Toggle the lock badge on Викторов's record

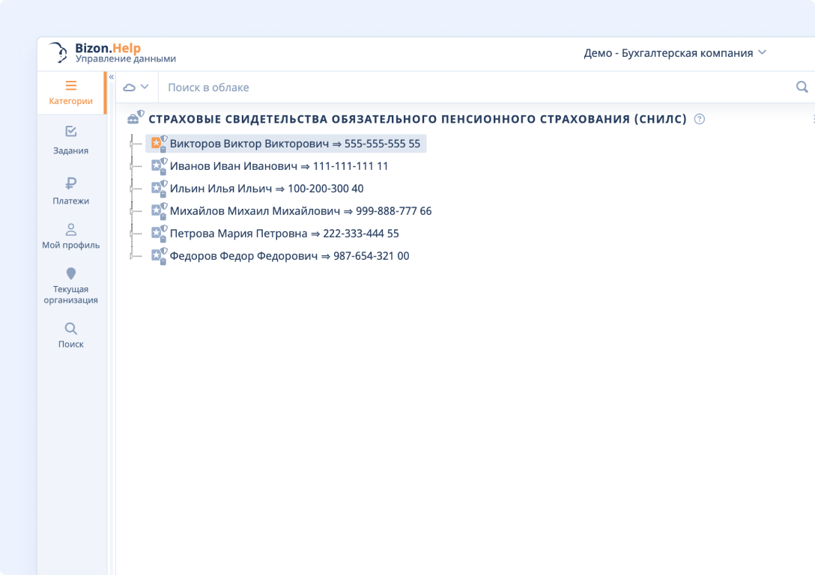click(x=163, y=148)
